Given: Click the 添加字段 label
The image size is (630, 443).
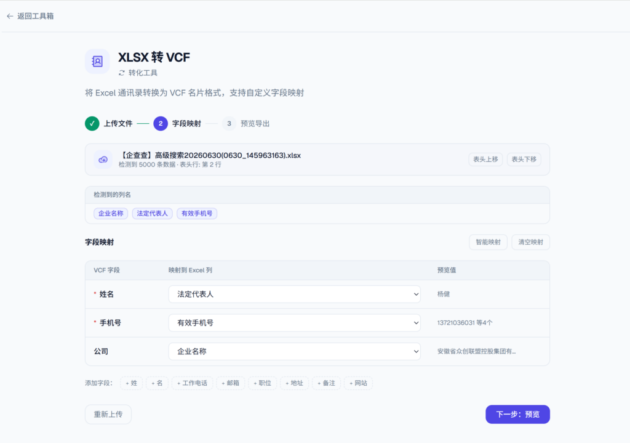Looking at the screenshot, I should [99, 383].
